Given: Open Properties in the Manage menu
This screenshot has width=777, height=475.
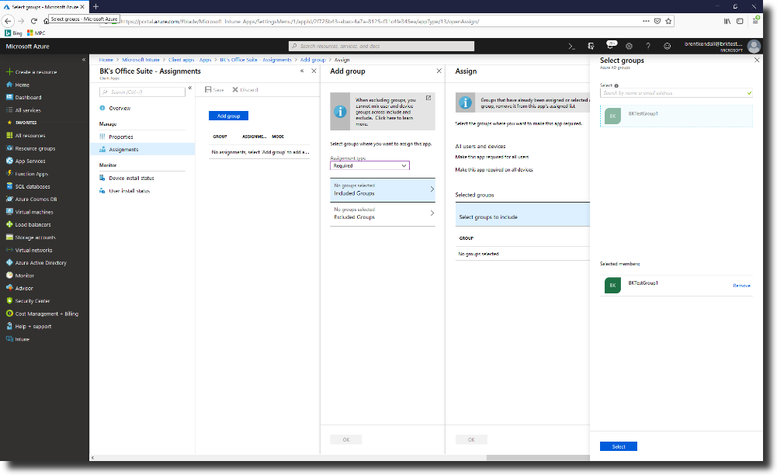Looking at the screenshot, I should [x=121, y=137].
